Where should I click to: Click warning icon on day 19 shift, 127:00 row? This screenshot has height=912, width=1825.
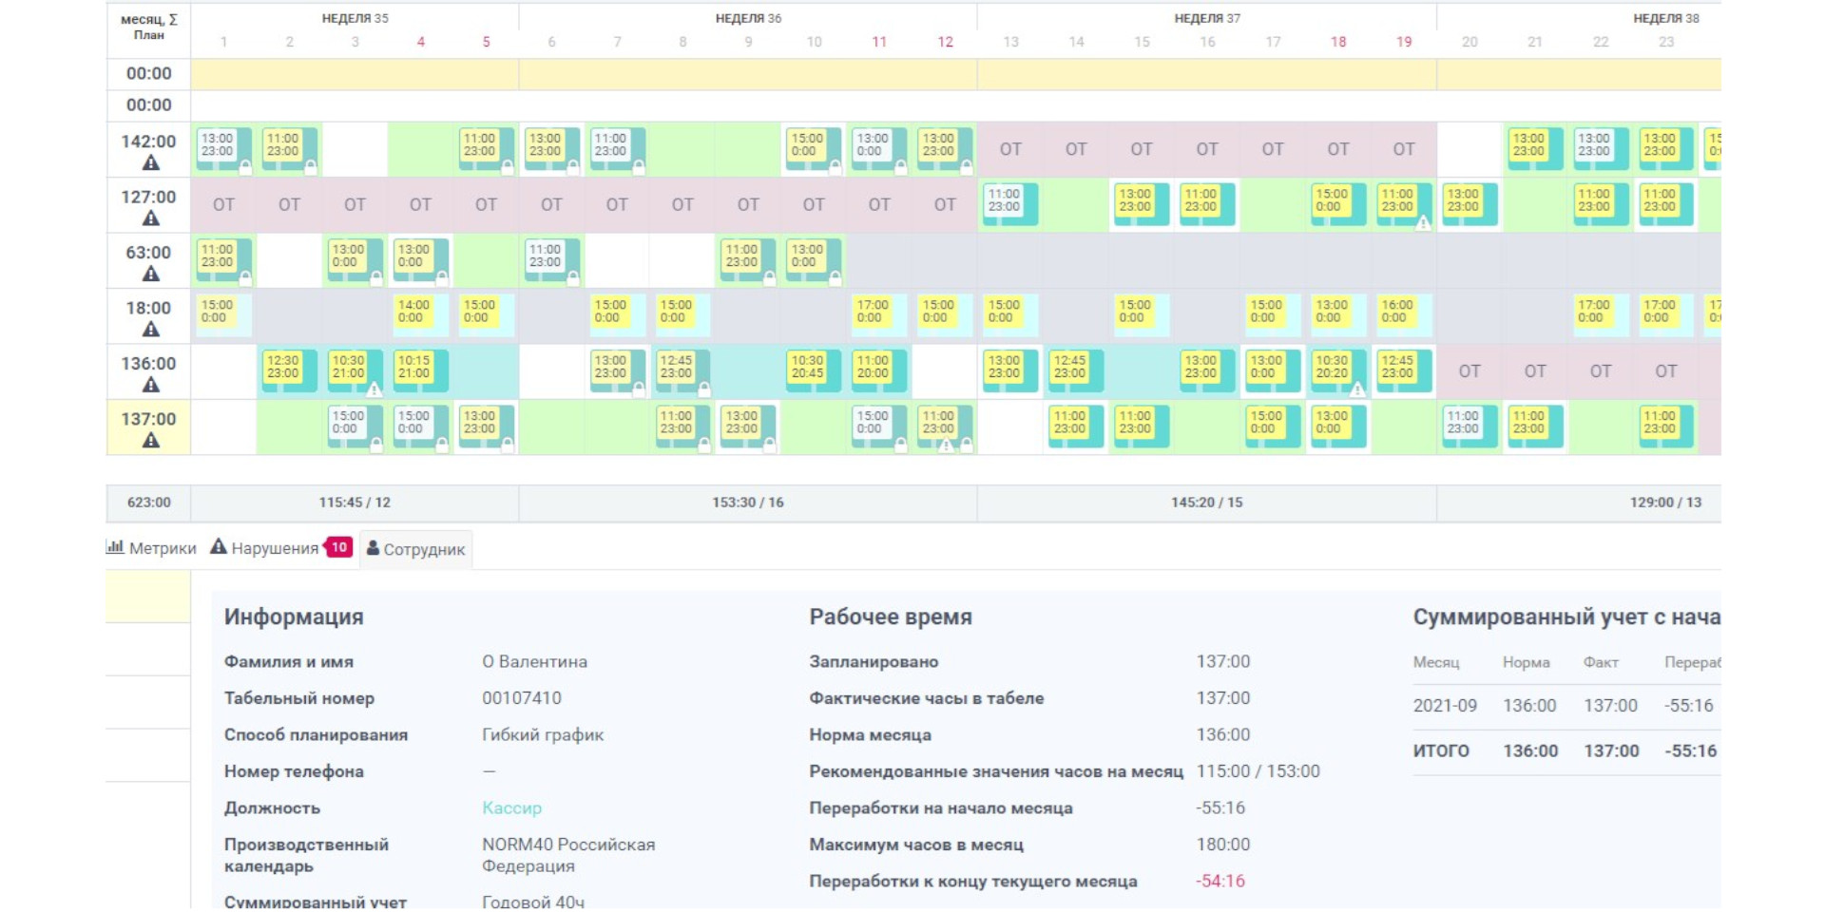pos(1423,223)
